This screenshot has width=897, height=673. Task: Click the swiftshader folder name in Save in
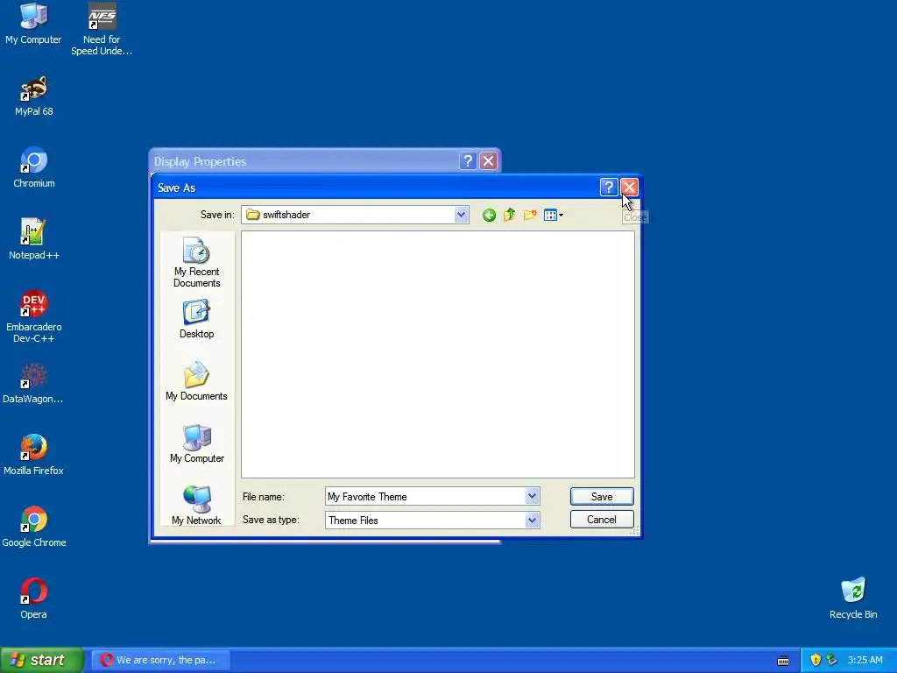(x=286, y=215)
